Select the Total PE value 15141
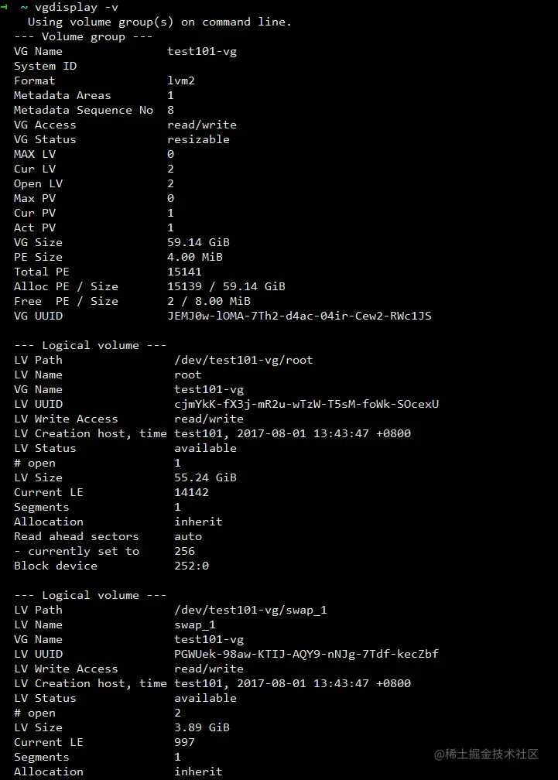Image resolution: width=558 pixels, height=780 pixels. (184, 272)
